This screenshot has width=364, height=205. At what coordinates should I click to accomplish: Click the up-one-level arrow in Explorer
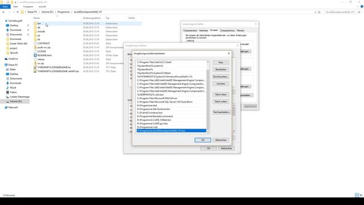point(18,12)
